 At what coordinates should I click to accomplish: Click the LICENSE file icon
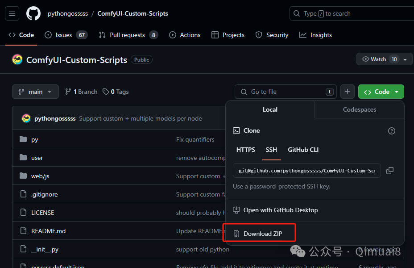click(23, 212)
